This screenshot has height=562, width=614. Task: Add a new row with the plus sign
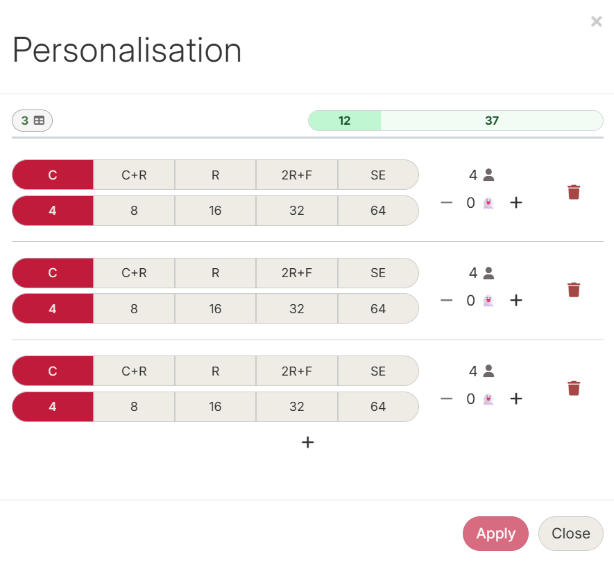pos(307,442)
